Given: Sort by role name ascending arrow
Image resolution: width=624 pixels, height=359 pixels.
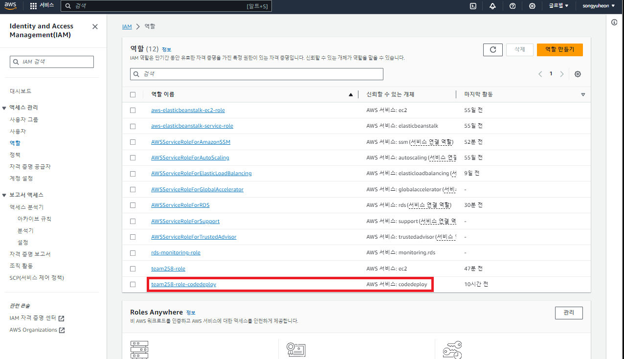Looking at the screenshot, I should (x=351, y=94).
